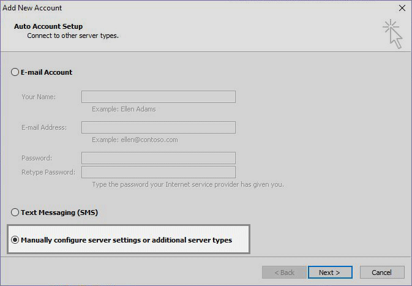Image resolution: width=412 pixels, height=286 pixels.
Task: Select the E-mail Account radio button
Action: point(15,72)
